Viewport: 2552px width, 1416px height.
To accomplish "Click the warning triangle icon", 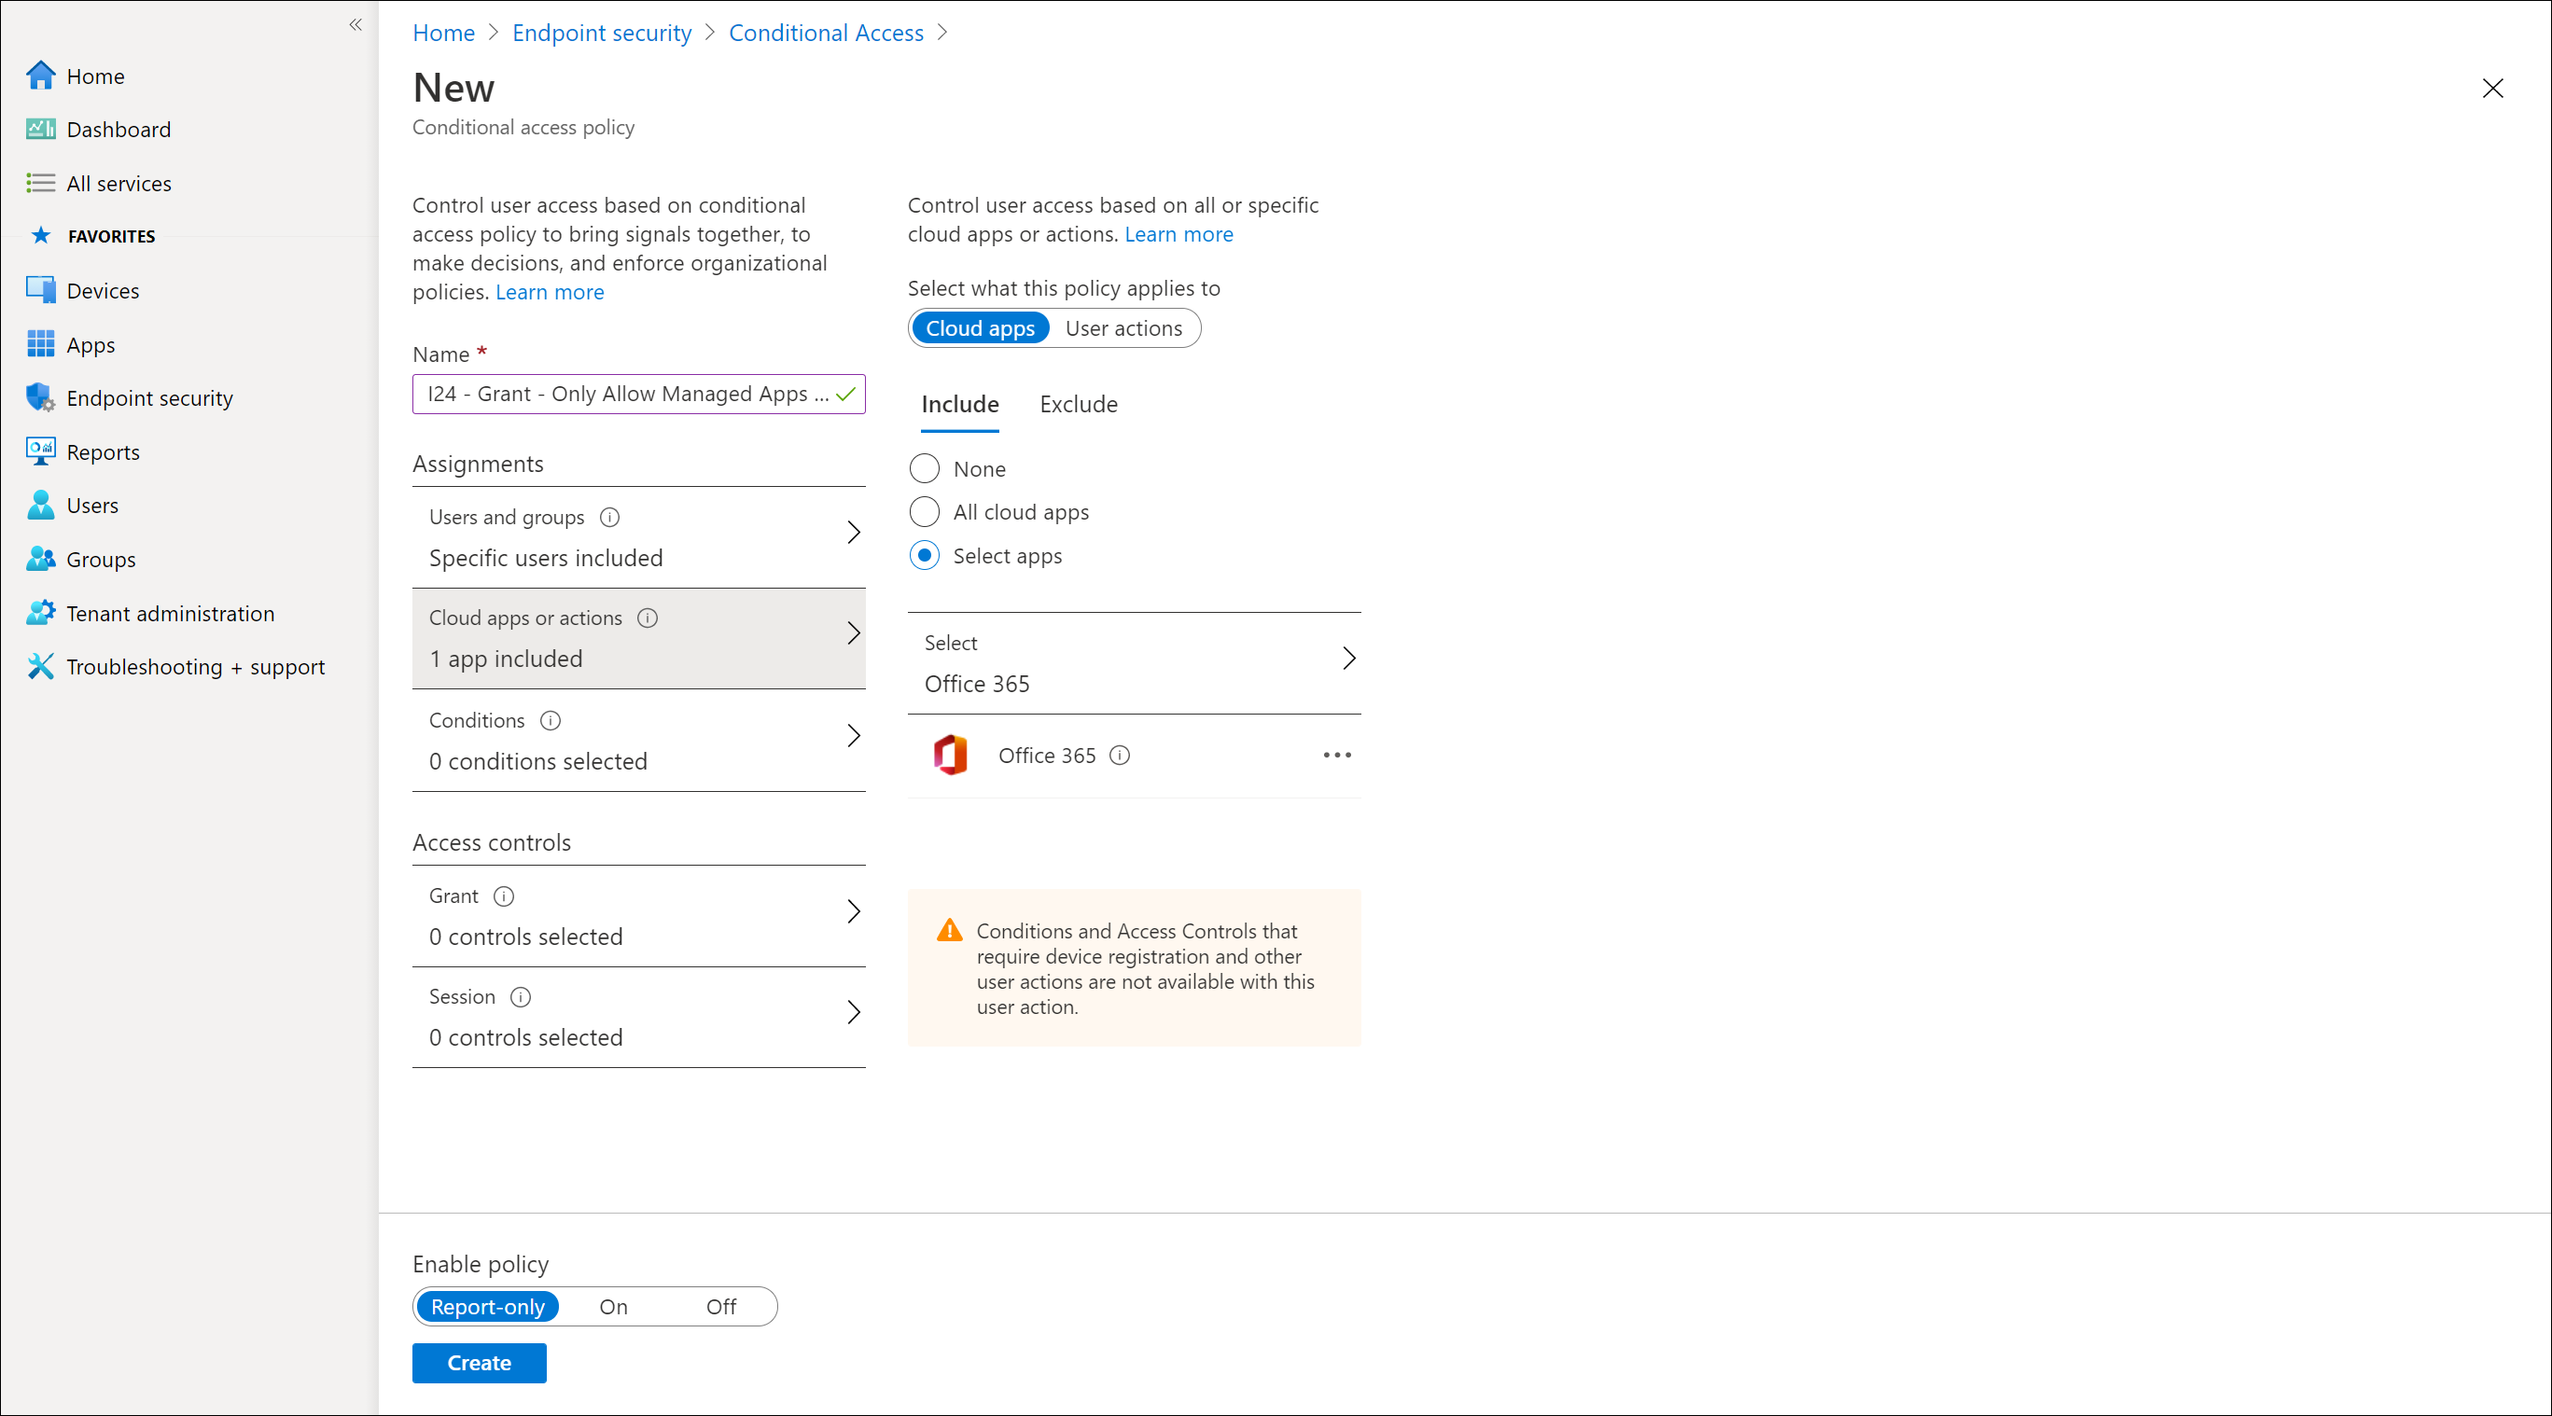I will (949, 931).
